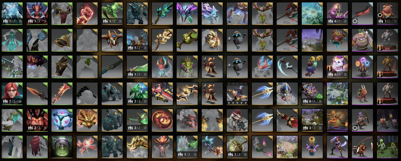
Task: Select the blue crescent scythe weapon
Action: pos(287,66)
